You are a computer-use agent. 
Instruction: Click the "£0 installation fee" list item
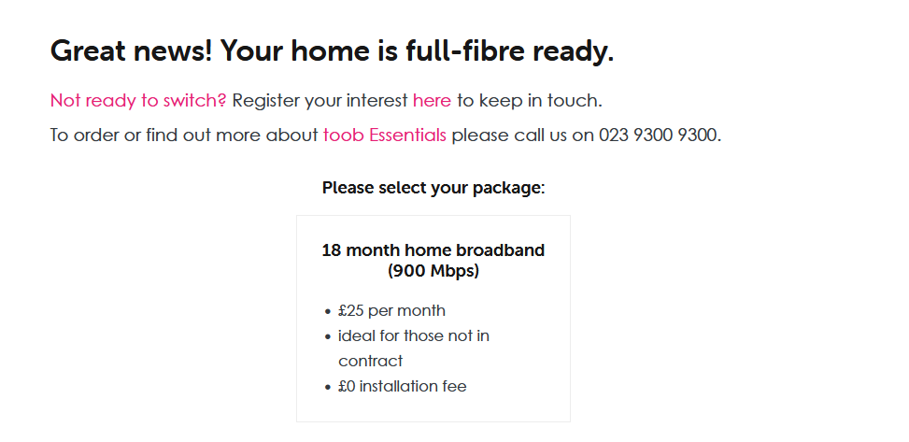402,386
